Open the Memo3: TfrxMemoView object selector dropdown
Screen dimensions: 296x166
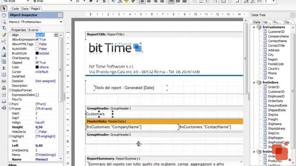(61, 22)
